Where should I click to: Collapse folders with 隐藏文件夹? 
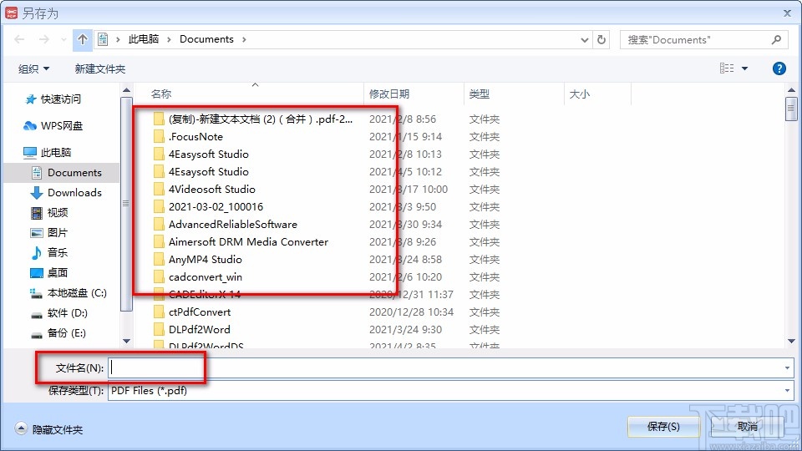[48, 429]
